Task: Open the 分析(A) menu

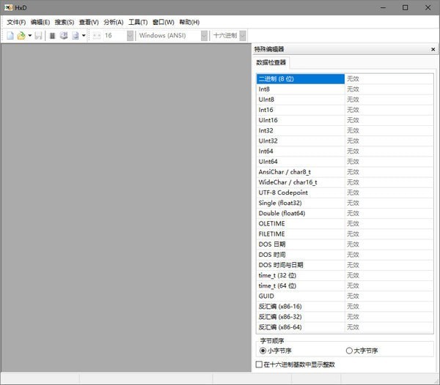Action: point(114,22)
